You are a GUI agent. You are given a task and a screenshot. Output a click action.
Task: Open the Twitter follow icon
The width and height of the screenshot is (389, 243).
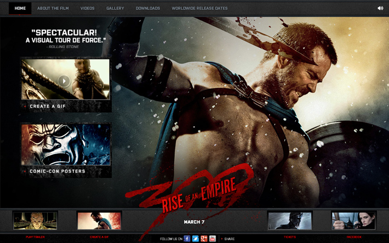(196, 239)
